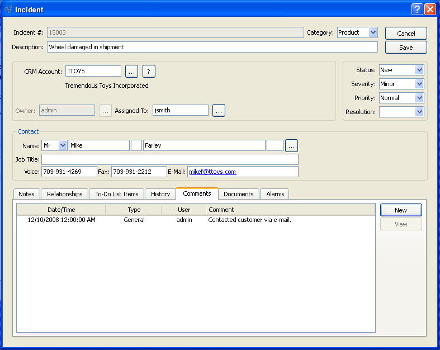Open the contact honorific Mr dropdown
This screenshot has width=440, height=350.
coord(62,145)
